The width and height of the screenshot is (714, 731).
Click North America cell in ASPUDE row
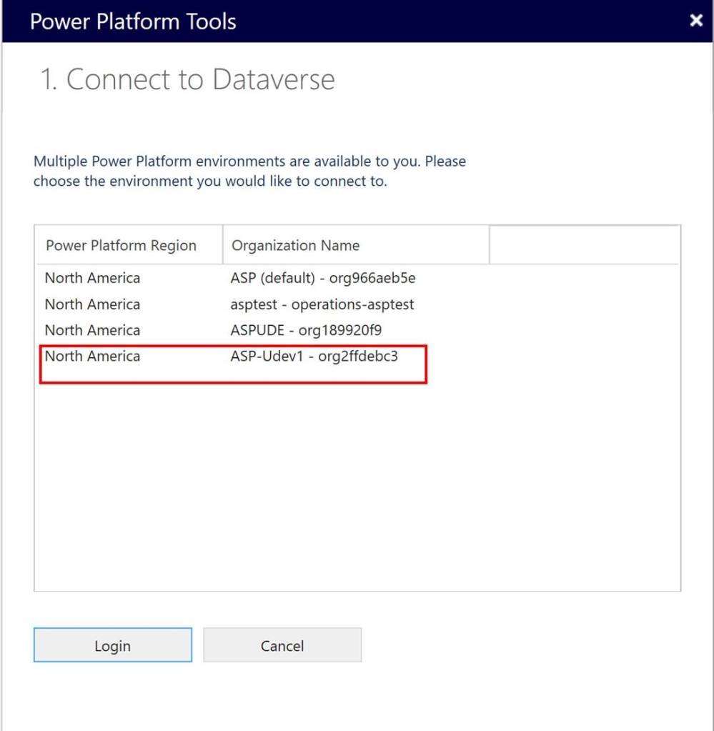click(x=92, y=330)
